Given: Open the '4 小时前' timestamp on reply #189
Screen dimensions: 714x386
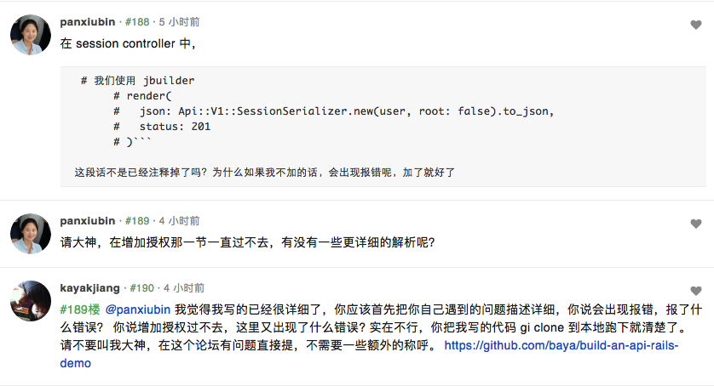Looking at the screenshot, I should 179,221.
